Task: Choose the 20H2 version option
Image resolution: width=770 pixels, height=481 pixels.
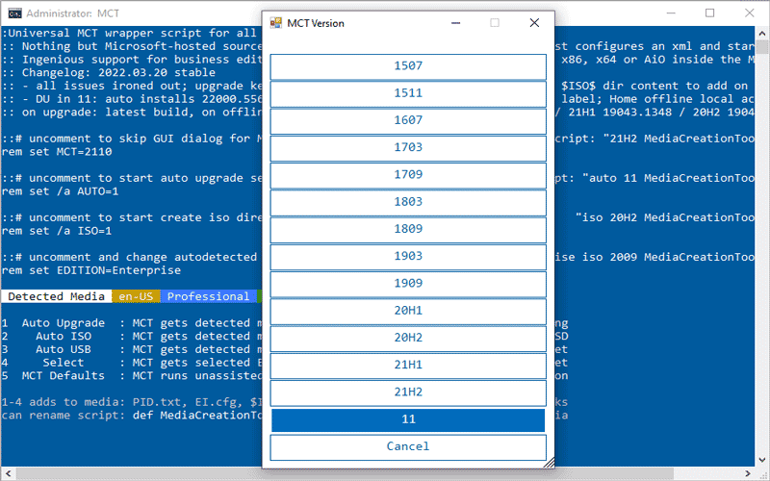Action: click(408, 339)
